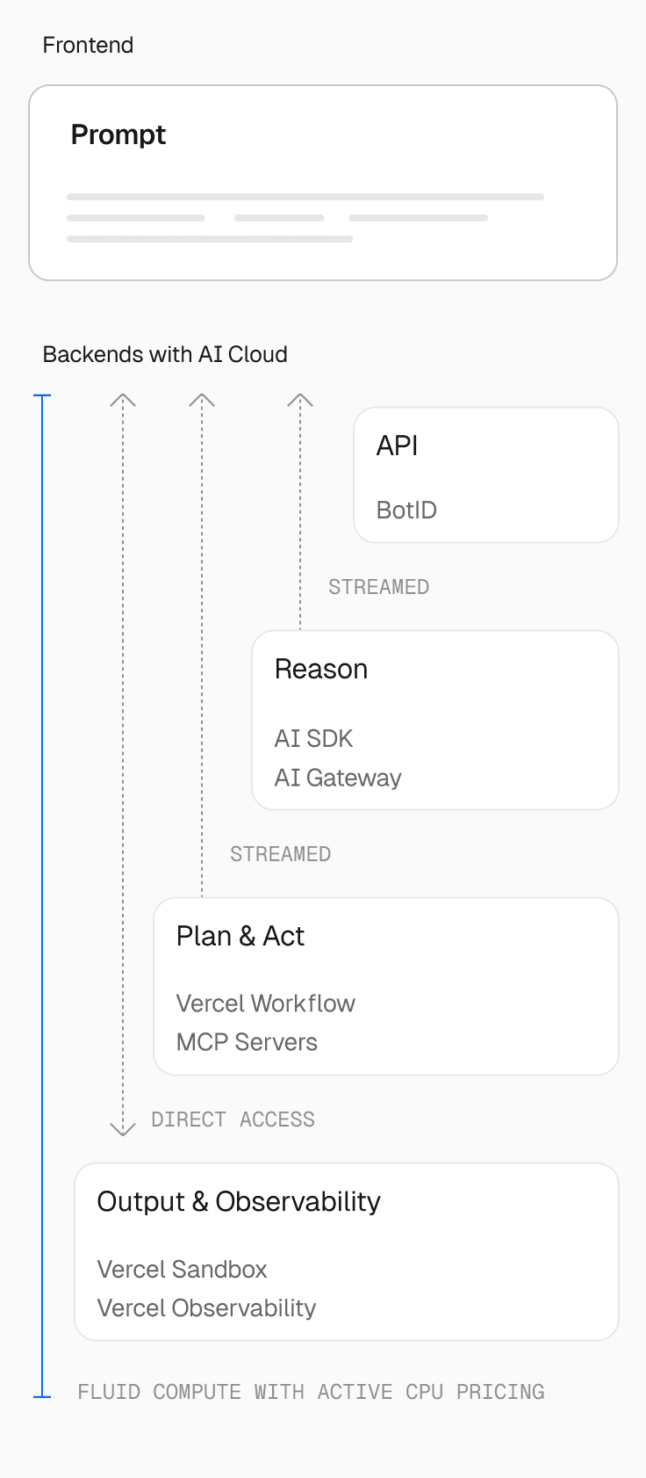Click the leftmost upward arrowhead under Backends heading

pos(123,400)
